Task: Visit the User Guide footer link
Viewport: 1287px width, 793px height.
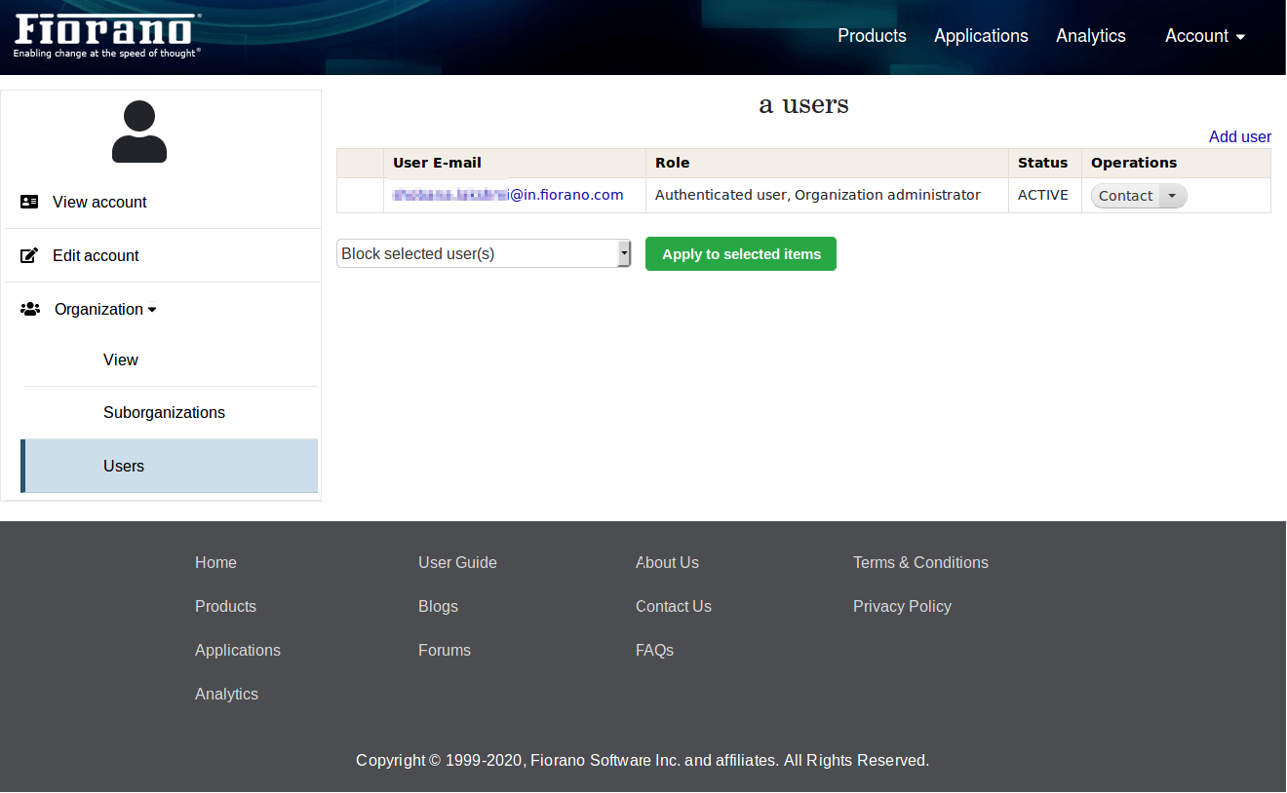Action: [457, 562]
